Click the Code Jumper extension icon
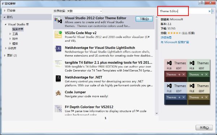This screenshot has height=135, width=217. tap(58, 93)
